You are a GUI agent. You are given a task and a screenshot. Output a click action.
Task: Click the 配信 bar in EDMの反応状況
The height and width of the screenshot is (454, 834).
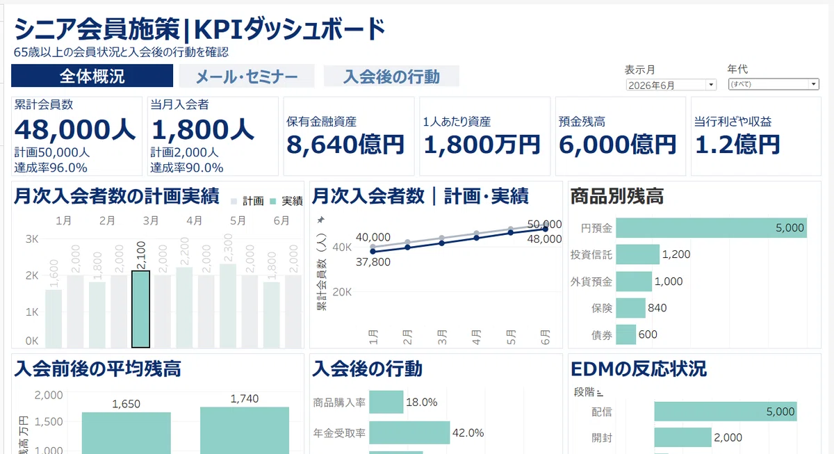(x=726, y=412)
